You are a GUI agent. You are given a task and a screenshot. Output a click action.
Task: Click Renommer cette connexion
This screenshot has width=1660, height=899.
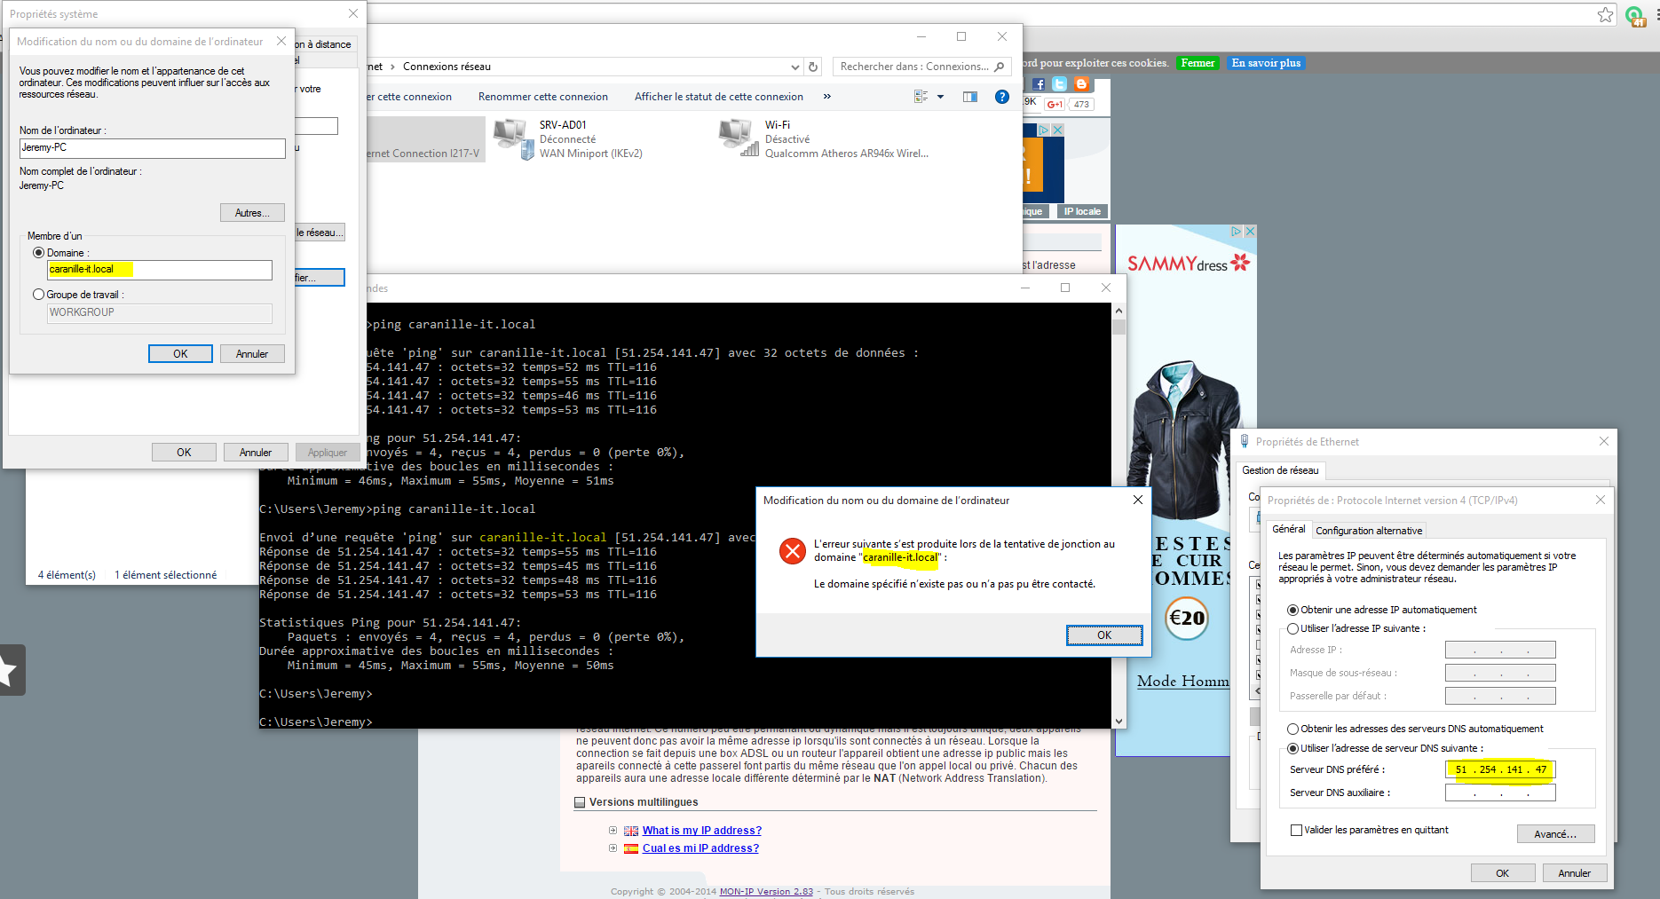pyautogui.click(x=543, y=97)
